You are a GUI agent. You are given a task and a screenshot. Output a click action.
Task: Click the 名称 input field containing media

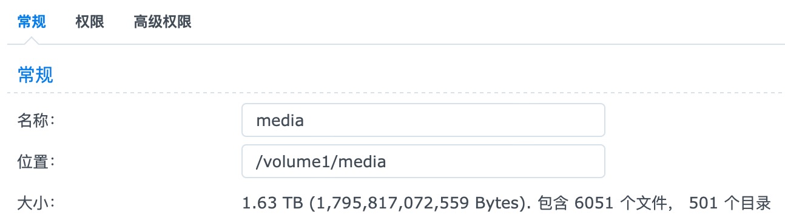click(423, 120)
